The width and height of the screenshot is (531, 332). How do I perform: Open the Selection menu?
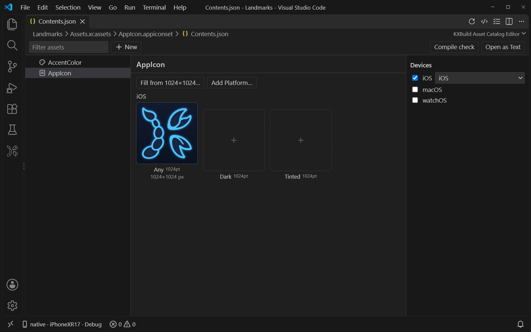(68, 7)
